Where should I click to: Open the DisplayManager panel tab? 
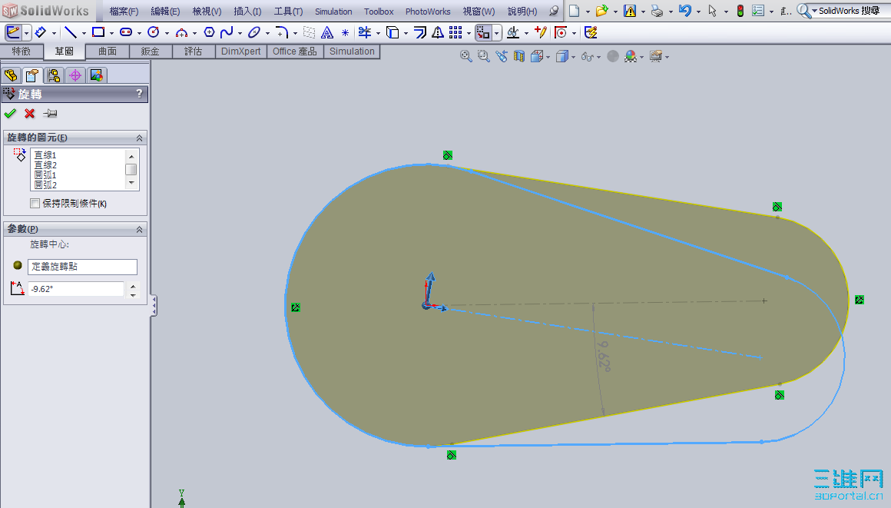tap(97, 75)
